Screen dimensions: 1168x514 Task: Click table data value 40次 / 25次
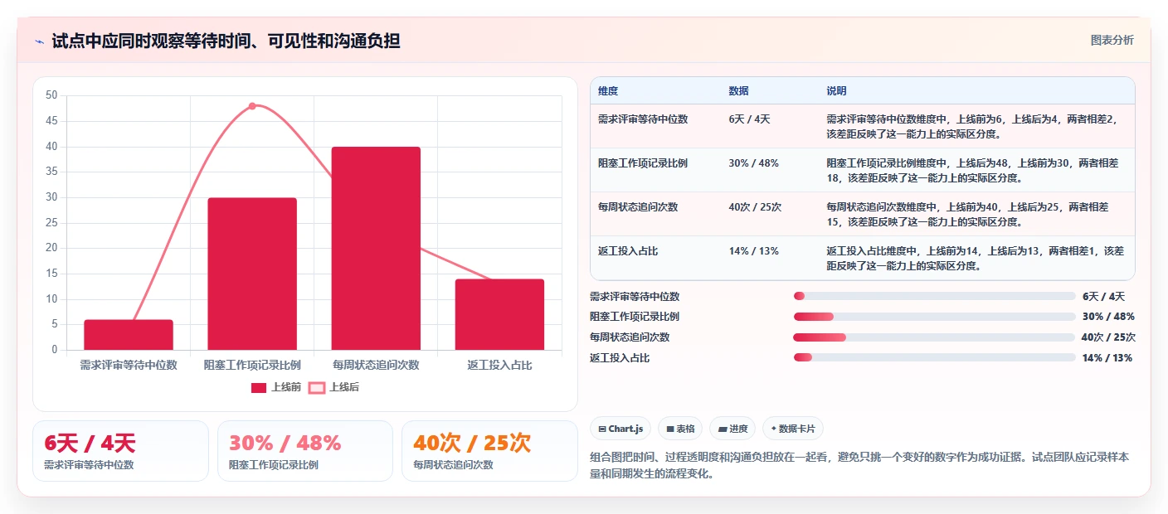click(755, 206)
